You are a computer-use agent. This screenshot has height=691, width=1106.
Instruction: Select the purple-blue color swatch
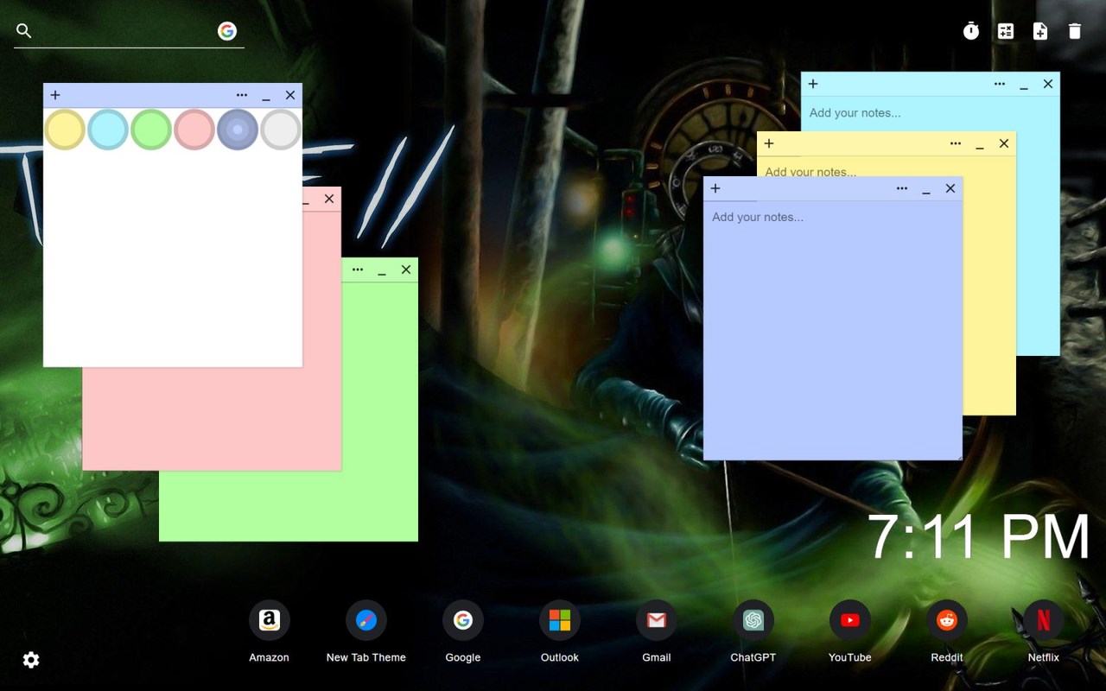(x=238, y=130)
